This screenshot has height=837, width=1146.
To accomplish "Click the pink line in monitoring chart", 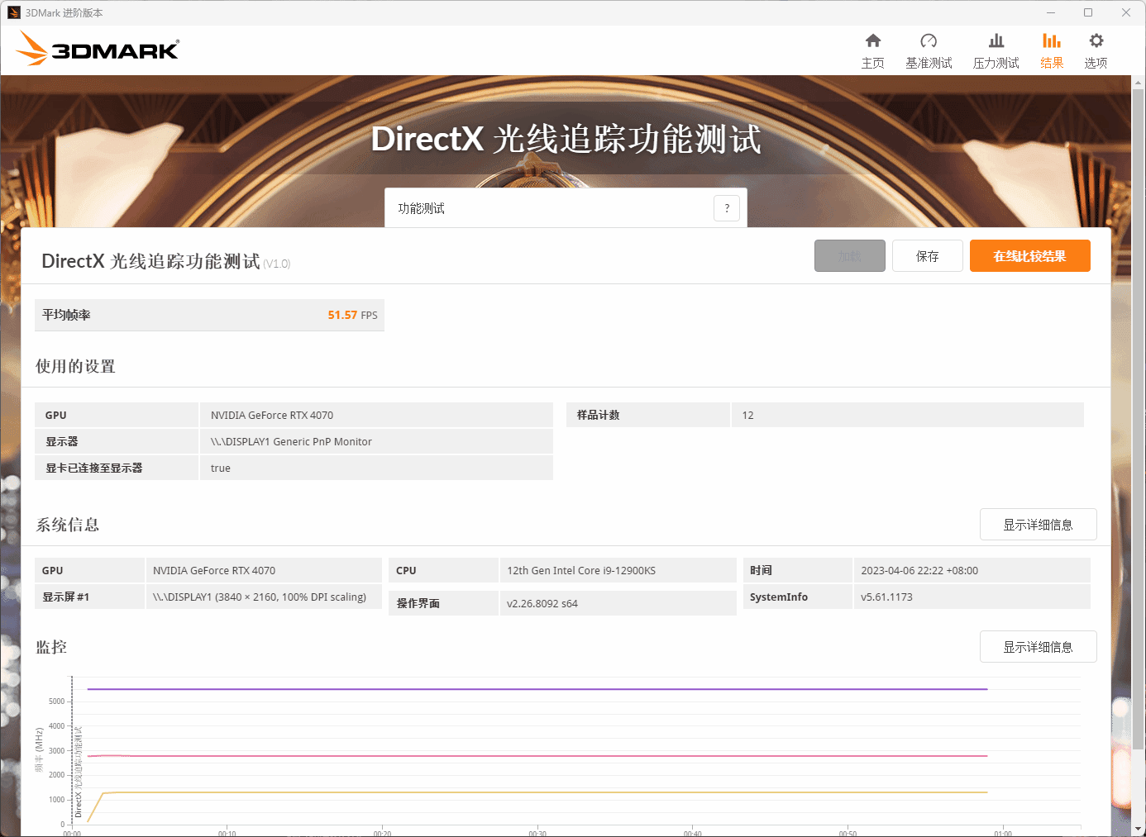I will [x=537, y=756].
